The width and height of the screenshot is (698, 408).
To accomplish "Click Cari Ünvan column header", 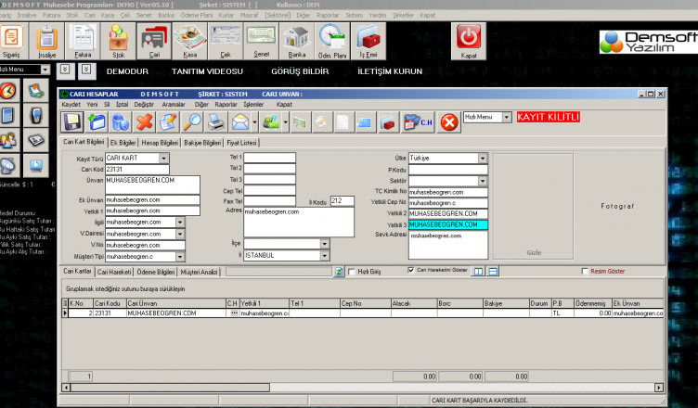I will coord(176,303).
